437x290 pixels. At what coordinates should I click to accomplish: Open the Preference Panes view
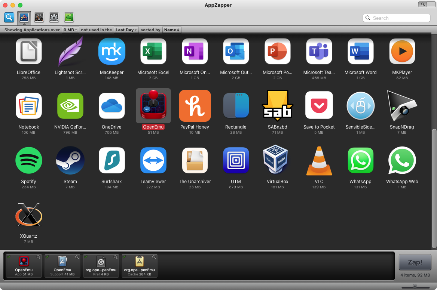[x=54, y=17]
